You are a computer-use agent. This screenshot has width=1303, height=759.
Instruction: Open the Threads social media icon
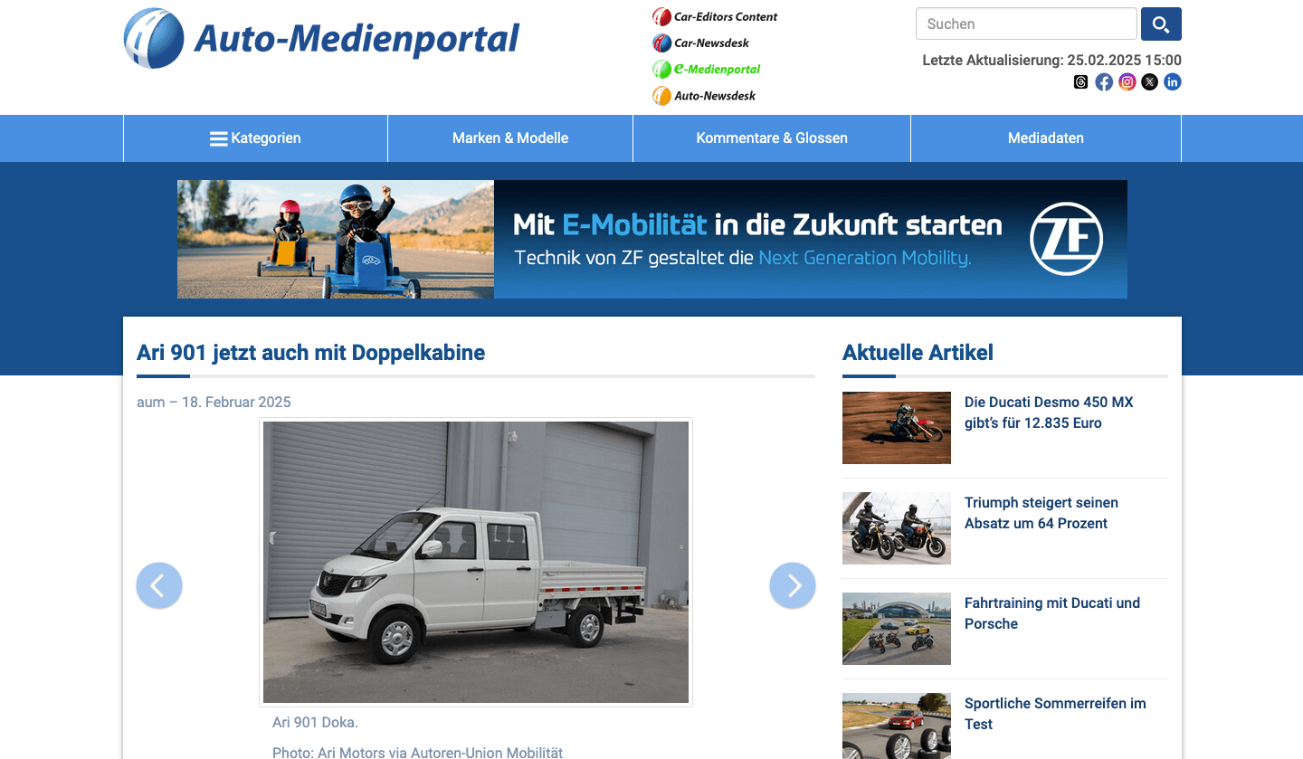click(x=1080, y=82)
